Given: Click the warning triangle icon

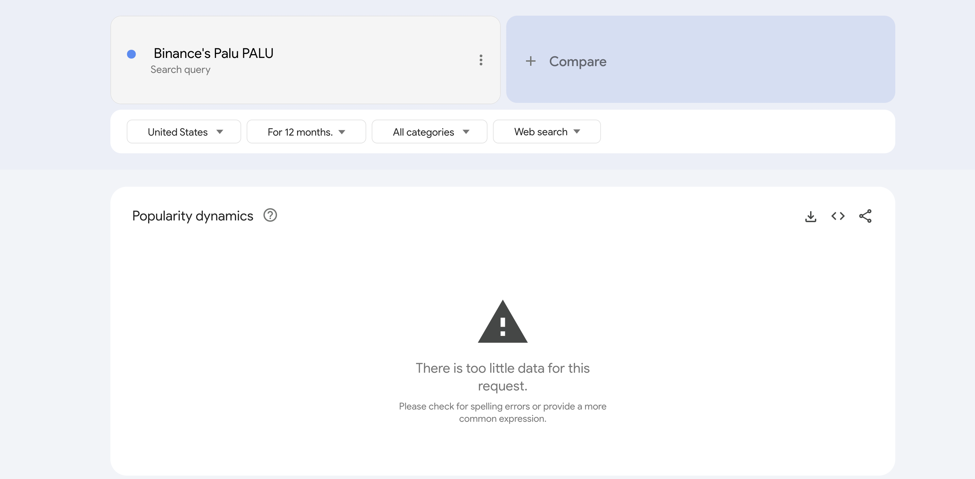Looking at the screenshot, I should click(x=502, y=322).
